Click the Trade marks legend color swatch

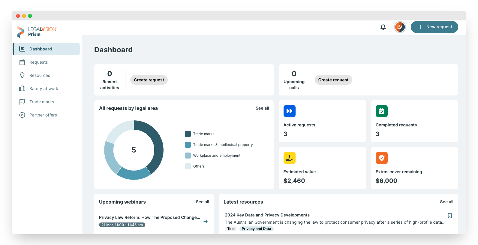point(188,134)
